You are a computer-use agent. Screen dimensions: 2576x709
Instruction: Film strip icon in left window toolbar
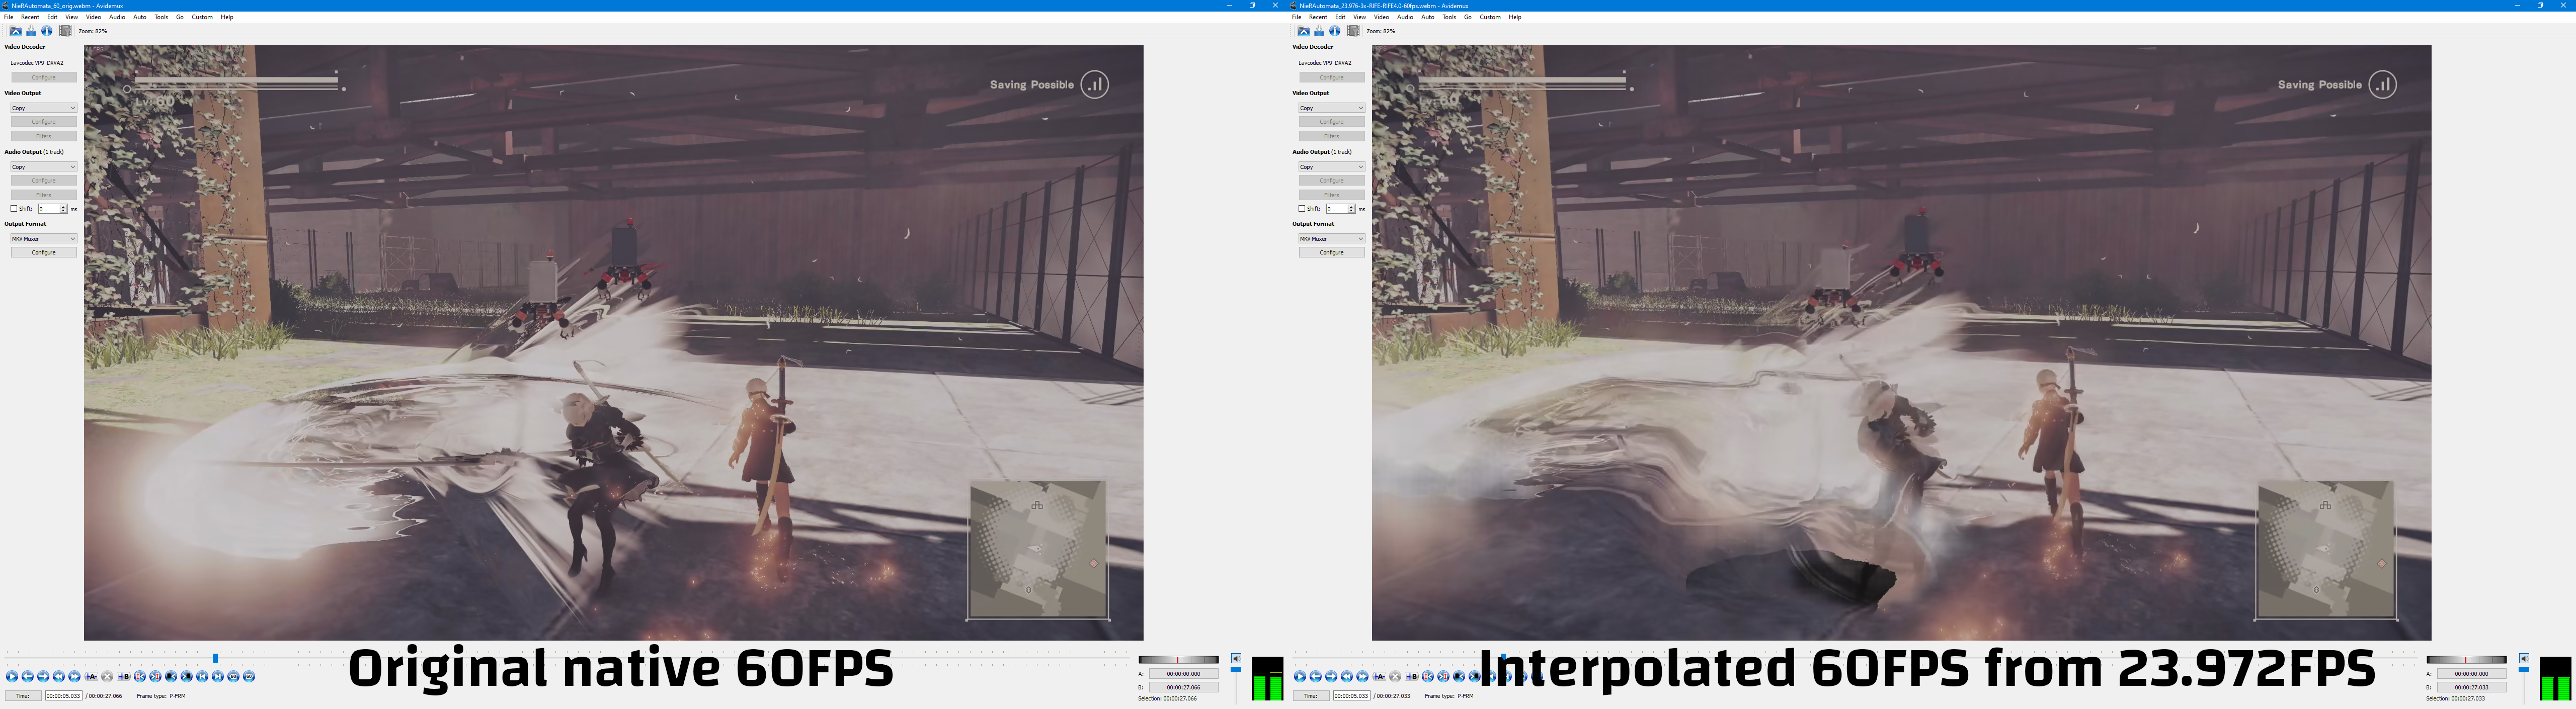pos(65,31)
